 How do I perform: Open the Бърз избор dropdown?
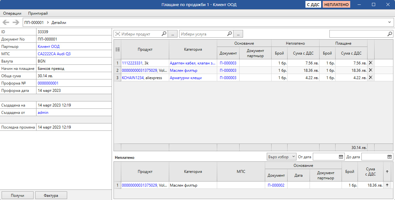[x=281, y=157]
